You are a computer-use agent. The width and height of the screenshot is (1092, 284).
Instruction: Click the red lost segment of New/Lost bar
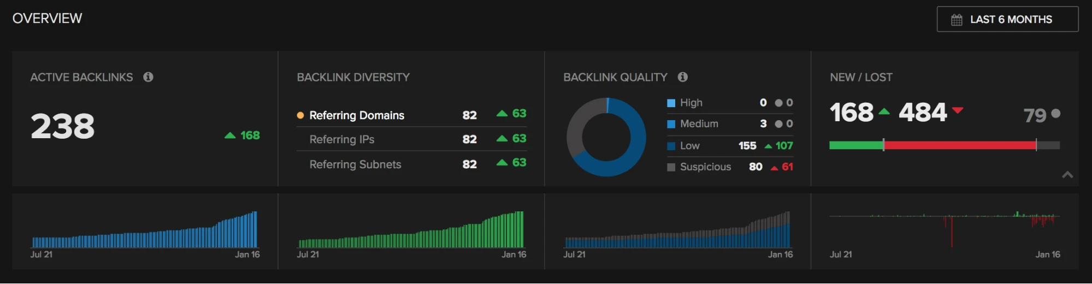959,145
